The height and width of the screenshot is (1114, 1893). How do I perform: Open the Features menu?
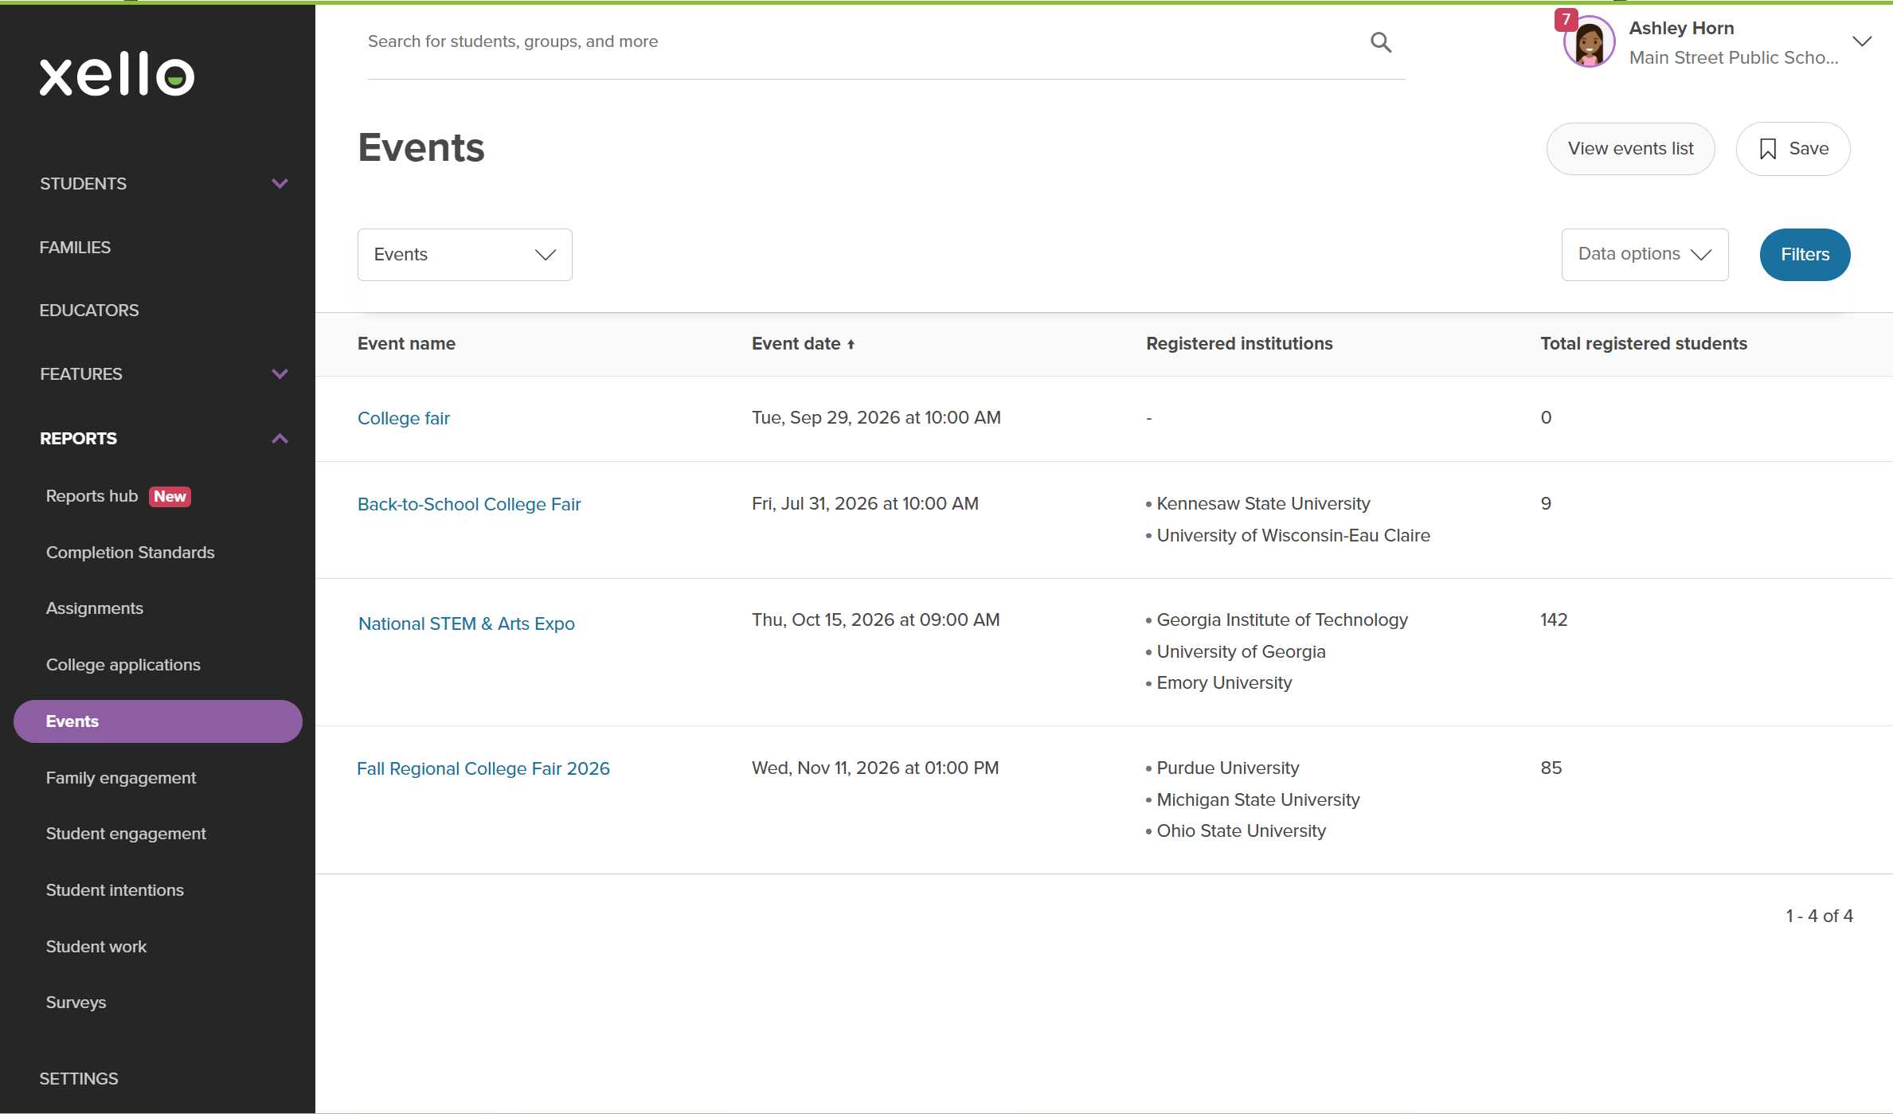pos(81,374)
